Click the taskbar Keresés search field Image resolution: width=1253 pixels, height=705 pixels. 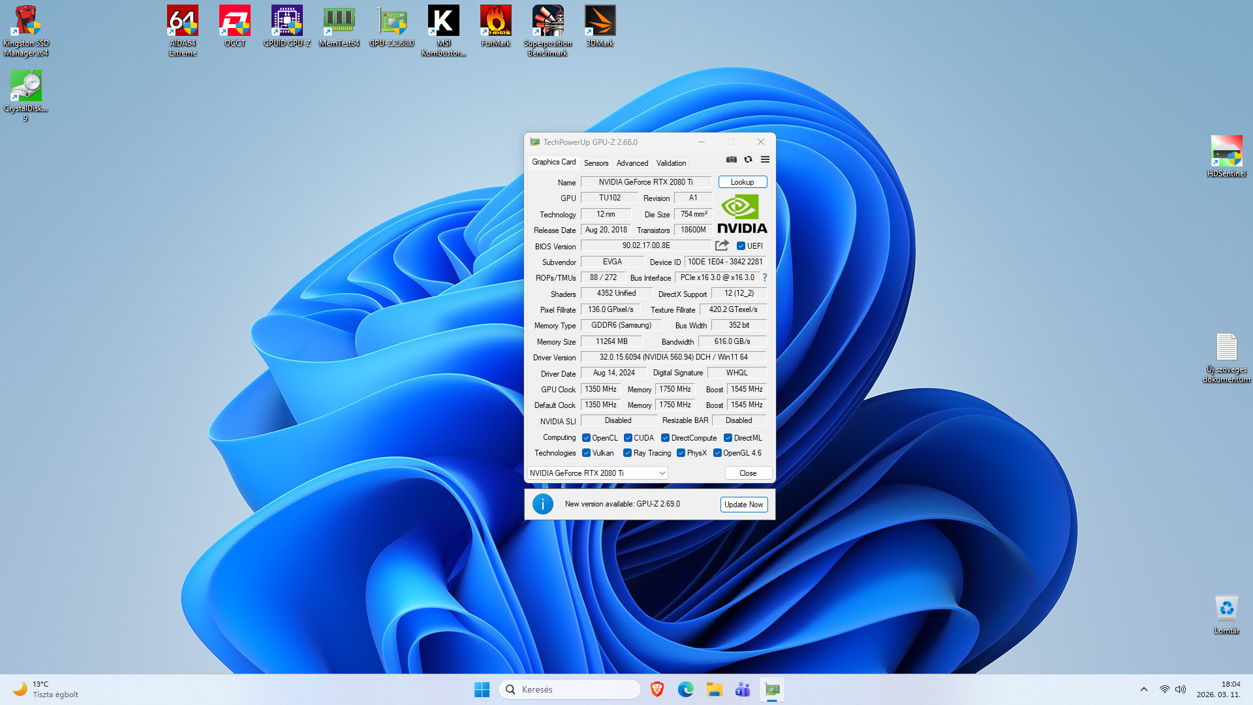tap(570, 689)
